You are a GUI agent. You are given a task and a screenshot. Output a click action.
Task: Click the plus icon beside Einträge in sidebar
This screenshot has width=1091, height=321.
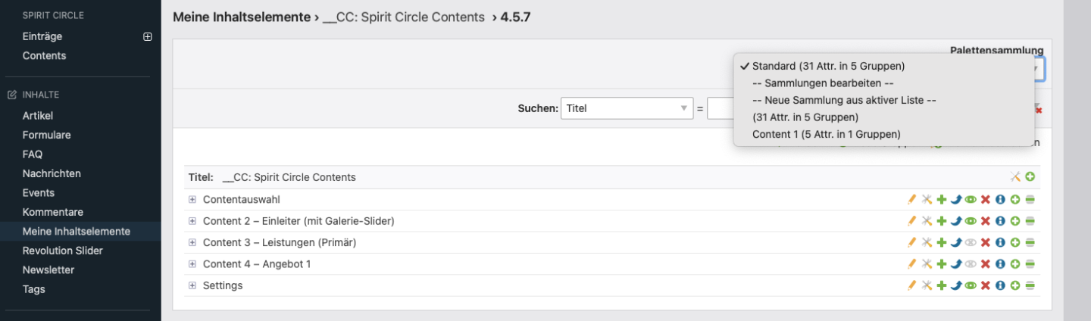point(148,36)
